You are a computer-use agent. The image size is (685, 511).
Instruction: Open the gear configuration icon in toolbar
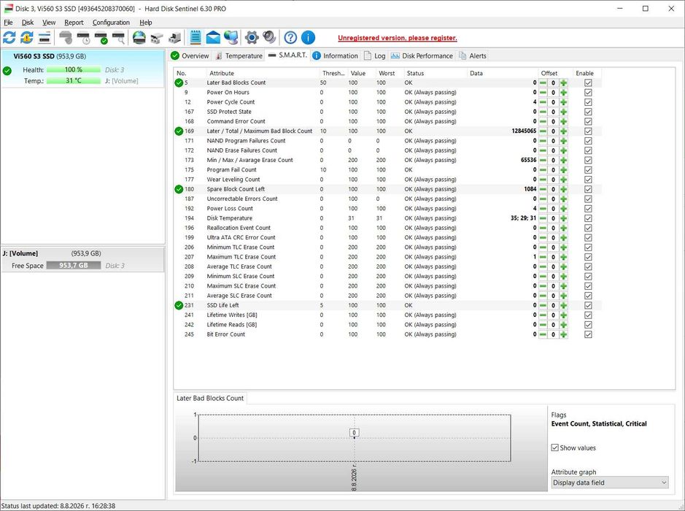(252, 38)
